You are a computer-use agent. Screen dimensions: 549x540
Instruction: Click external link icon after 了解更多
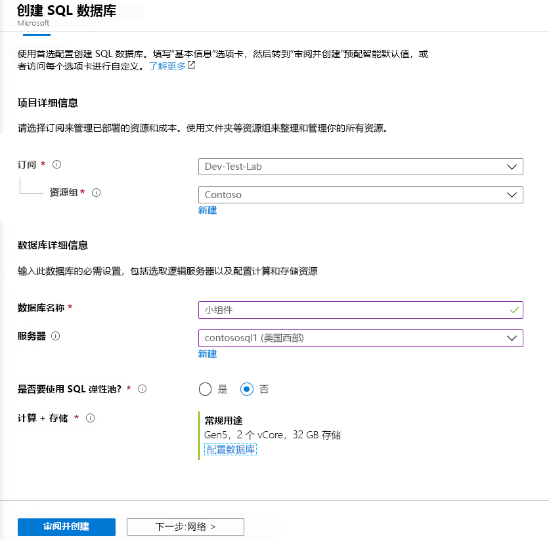tap(192, 65)
